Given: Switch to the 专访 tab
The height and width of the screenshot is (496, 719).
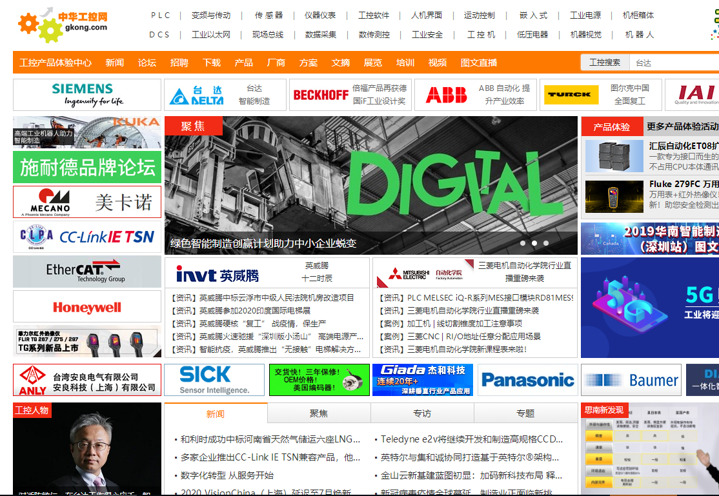Looking at the screenshot, I should pos(422,413).
